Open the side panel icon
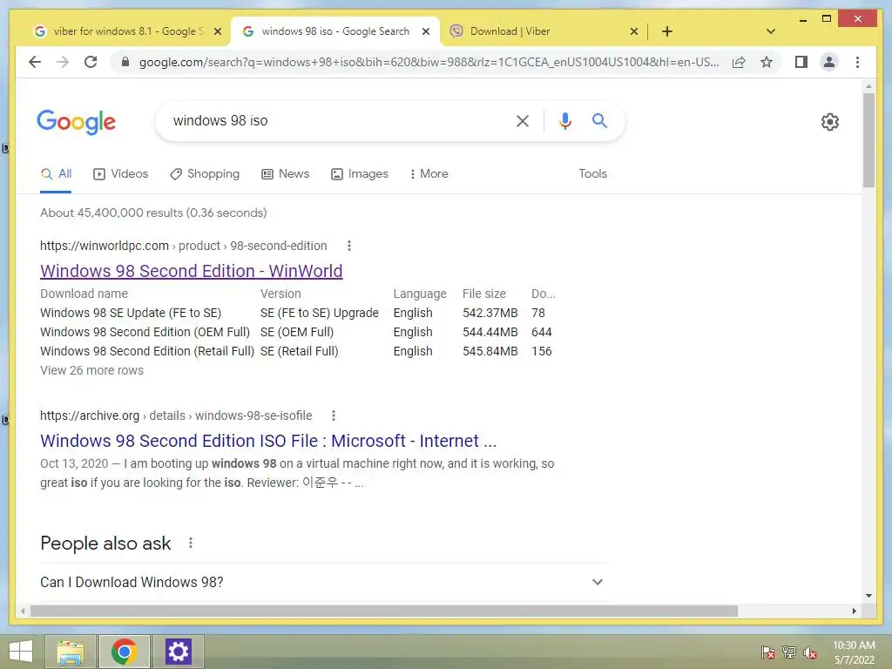This screenshot has height=669, width=892. 801,62
